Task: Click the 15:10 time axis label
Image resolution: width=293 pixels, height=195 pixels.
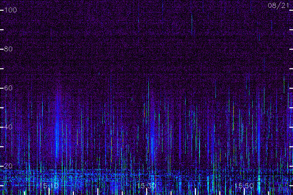Action: point(49,186)
